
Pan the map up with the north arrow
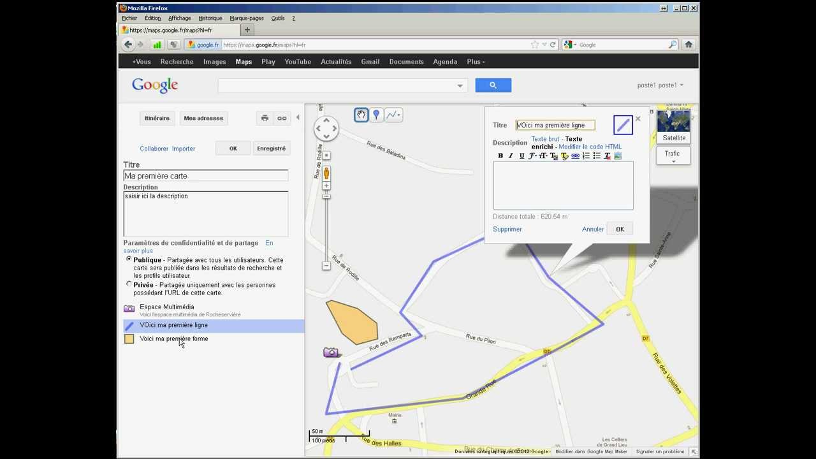click(x=326, y=120)
